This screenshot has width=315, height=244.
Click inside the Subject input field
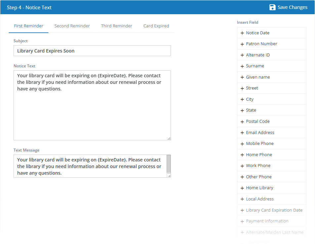[92, 51]
